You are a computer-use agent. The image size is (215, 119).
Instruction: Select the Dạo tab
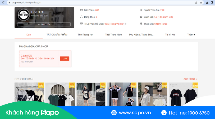[29, 35]
